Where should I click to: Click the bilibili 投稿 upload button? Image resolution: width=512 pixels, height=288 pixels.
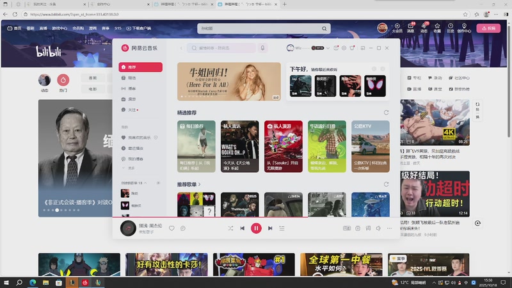[488, 28]
